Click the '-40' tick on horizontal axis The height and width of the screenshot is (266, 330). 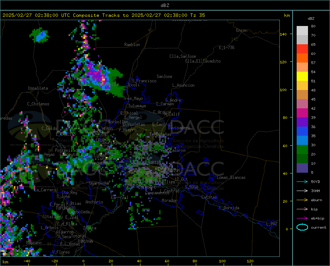[27, 261]
